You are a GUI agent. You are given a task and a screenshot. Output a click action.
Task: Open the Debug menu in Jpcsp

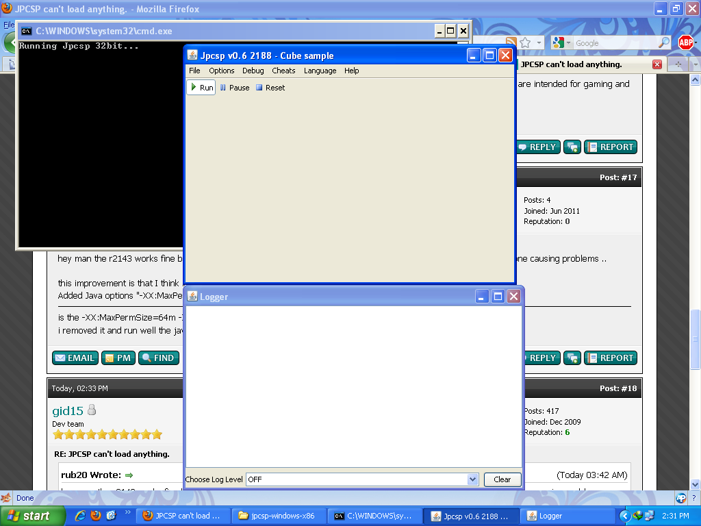[x=253, y=71]
